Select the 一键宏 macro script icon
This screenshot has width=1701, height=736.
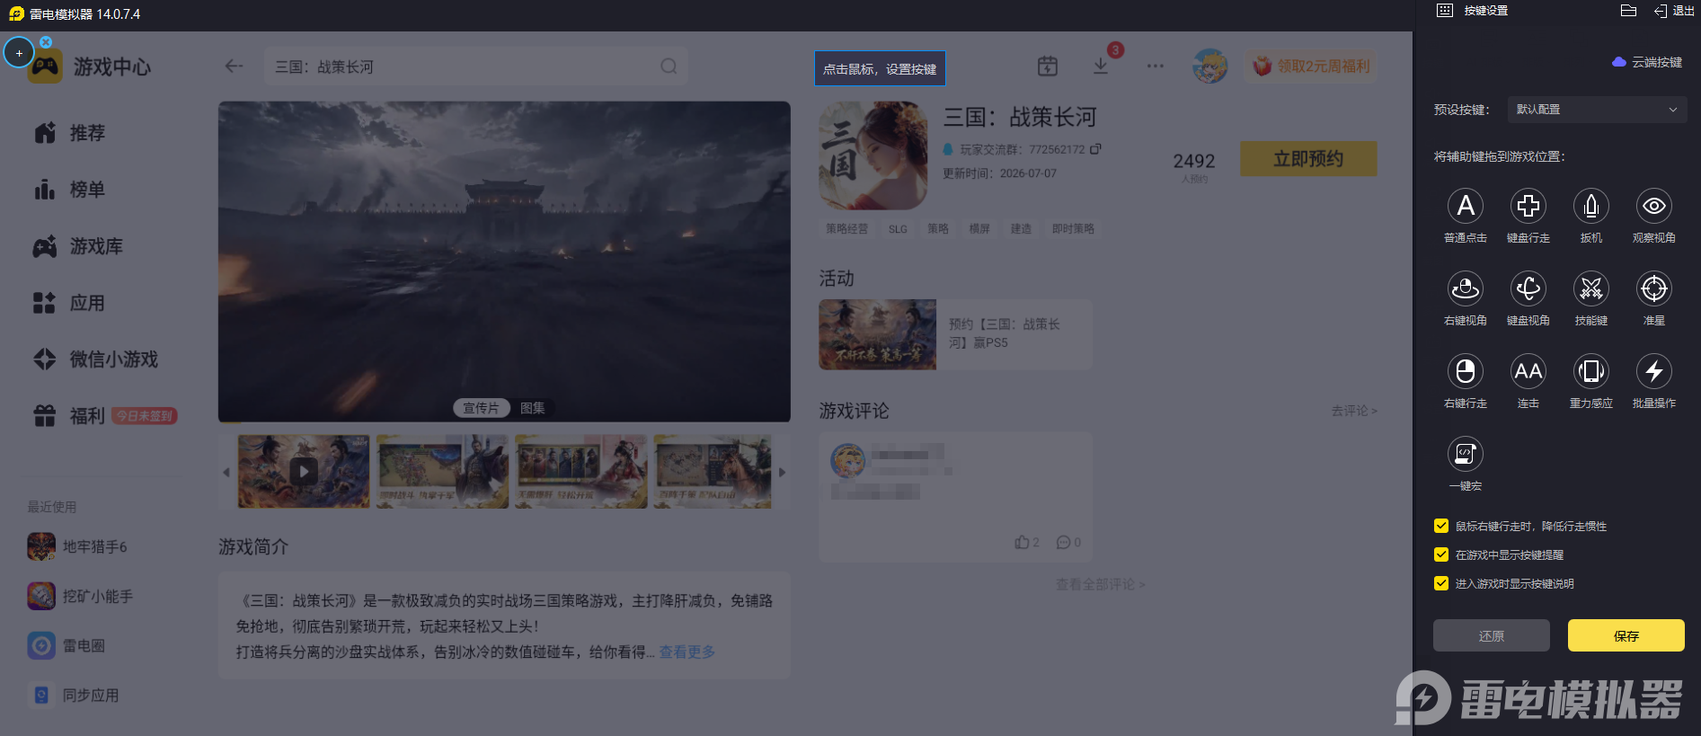[1466, 454]
